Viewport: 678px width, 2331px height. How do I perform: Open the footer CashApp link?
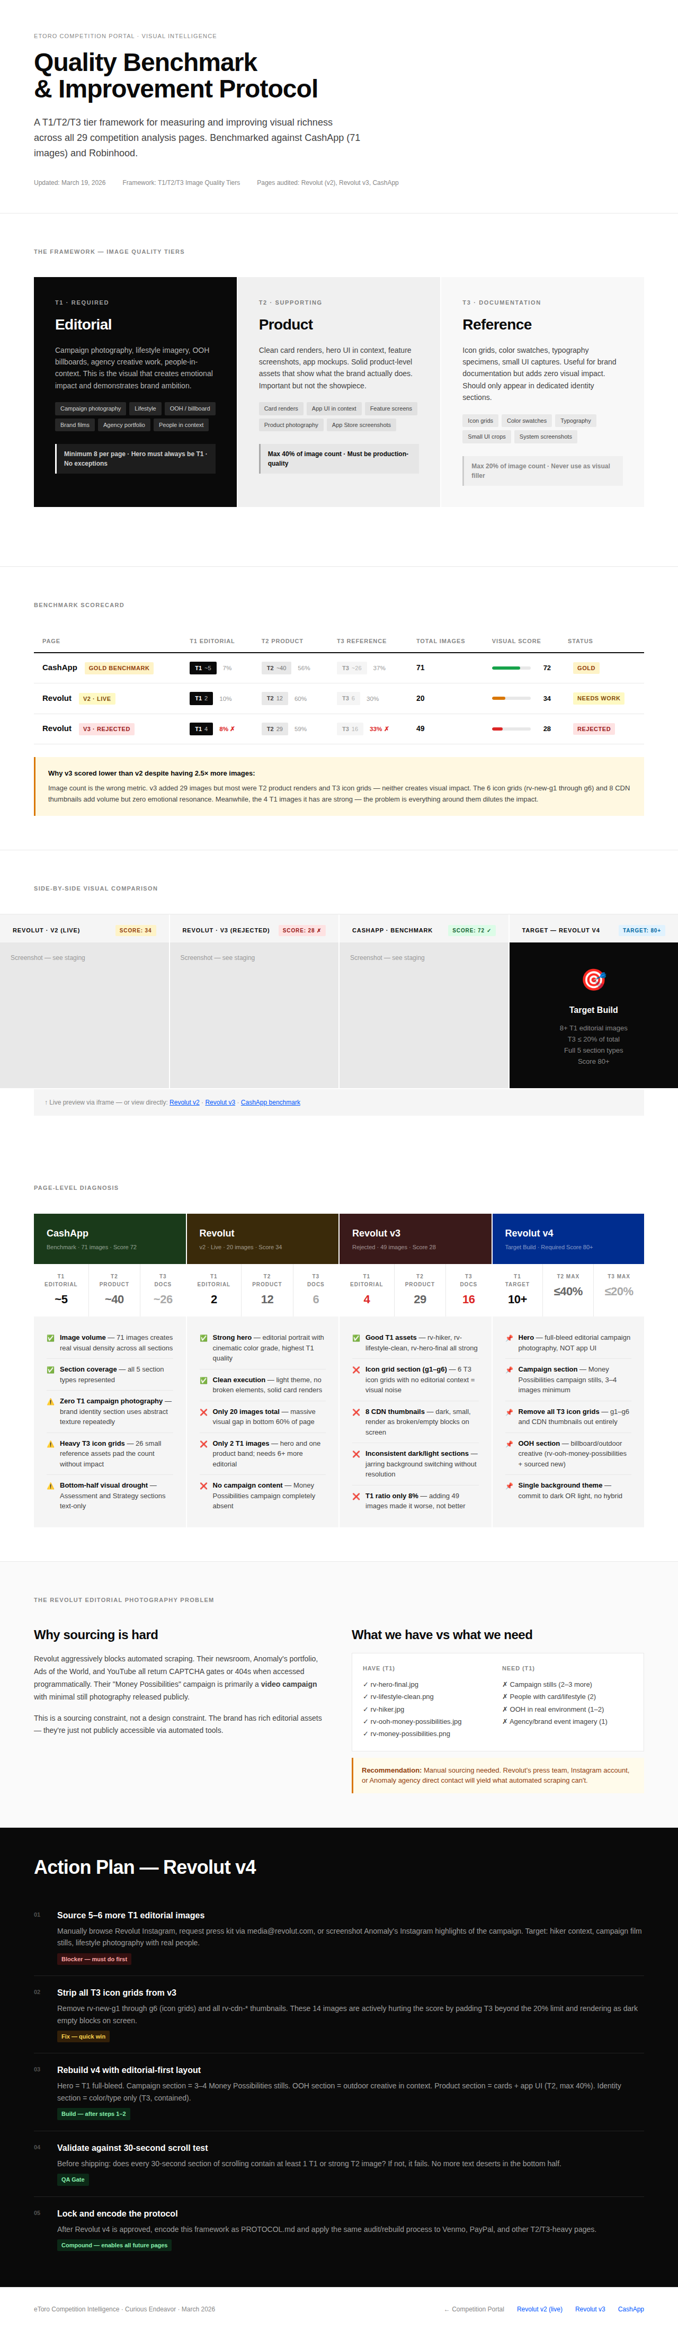click(x=631, y=2308)
